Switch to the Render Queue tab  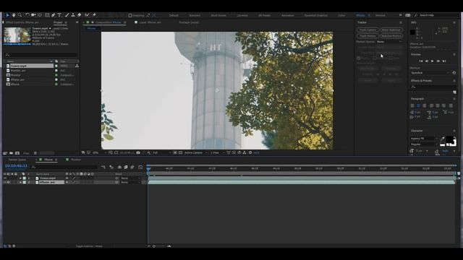(17, 160)
